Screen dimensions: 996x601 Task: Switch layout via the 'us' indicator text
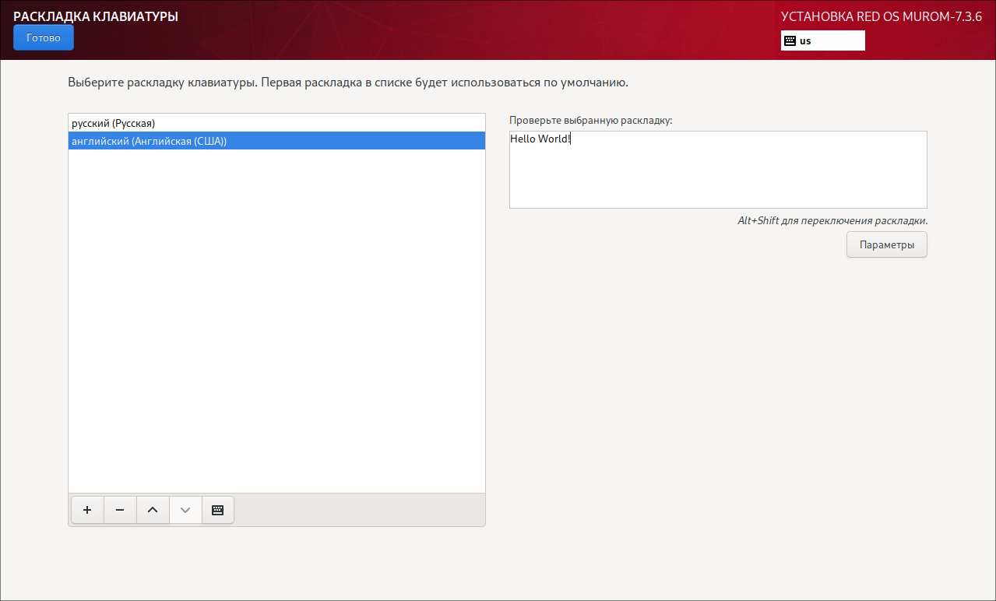[805, 40]
